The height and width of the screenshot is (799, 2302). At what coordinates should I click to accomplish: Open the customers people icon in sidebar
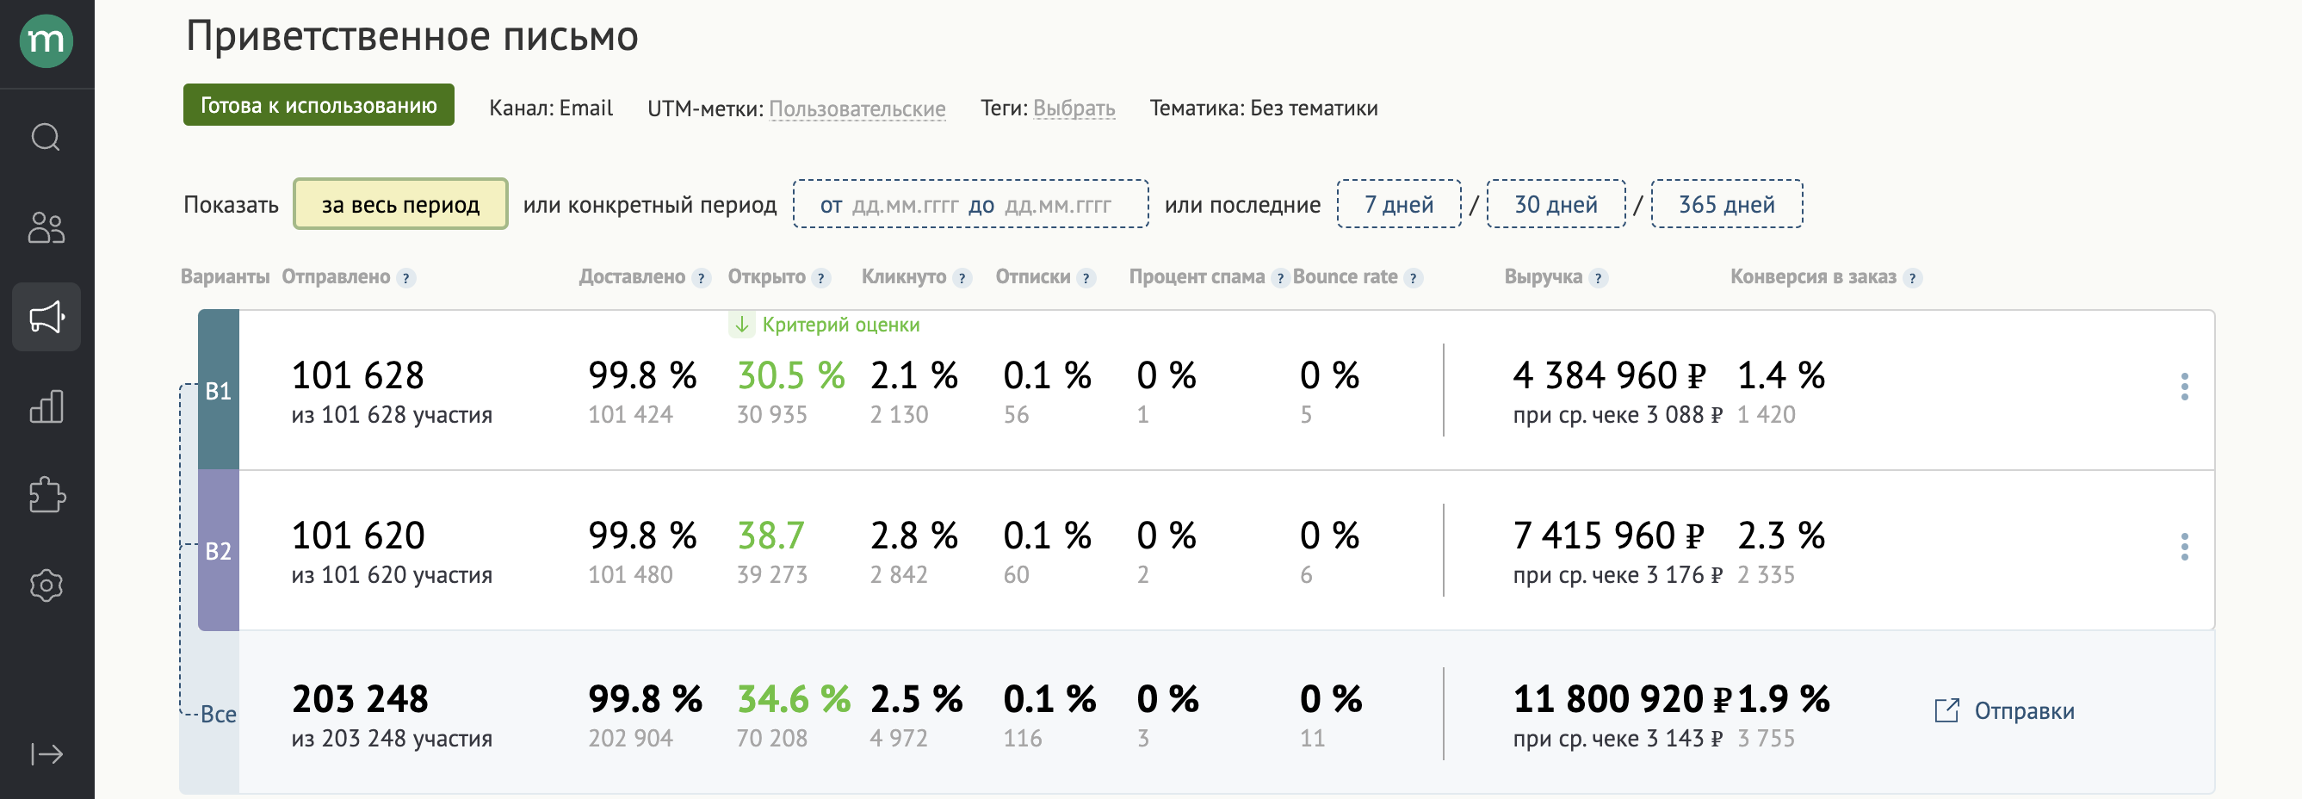coord(46,228)
